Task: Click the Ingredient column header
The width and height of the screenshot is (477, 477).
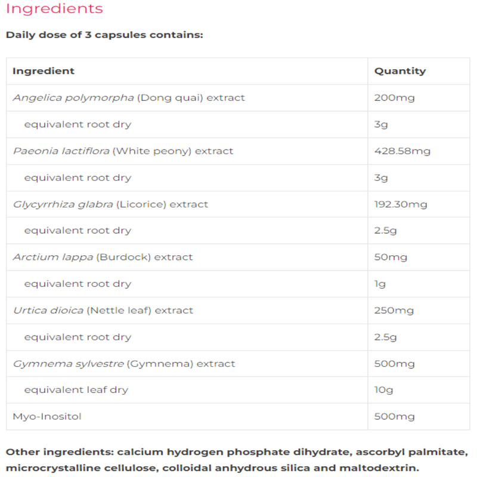Action: click(x=44, y=71)
